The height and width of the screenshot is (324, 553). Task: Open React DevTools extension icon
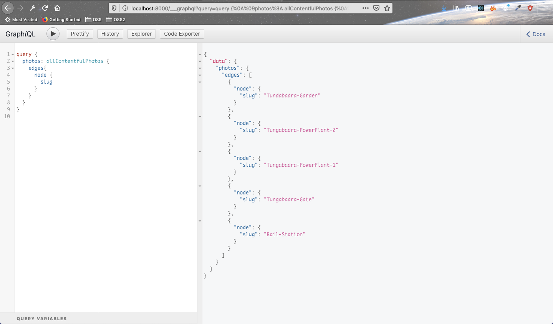[481, 8]
